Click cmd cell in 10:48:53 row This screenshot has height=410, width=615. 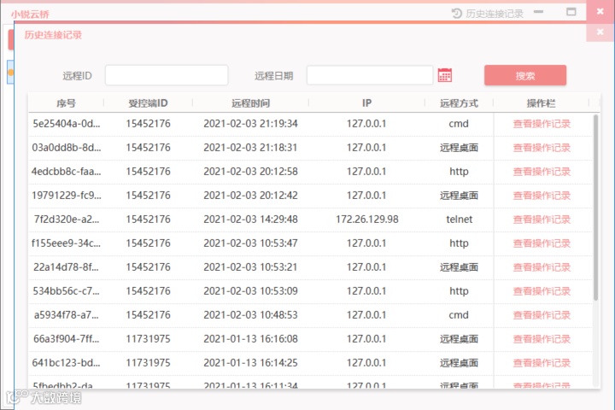[x=459, y=315]
